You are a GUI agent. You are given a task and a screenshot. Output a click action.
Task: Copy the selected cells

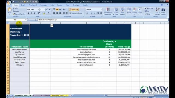click(16, 11)
